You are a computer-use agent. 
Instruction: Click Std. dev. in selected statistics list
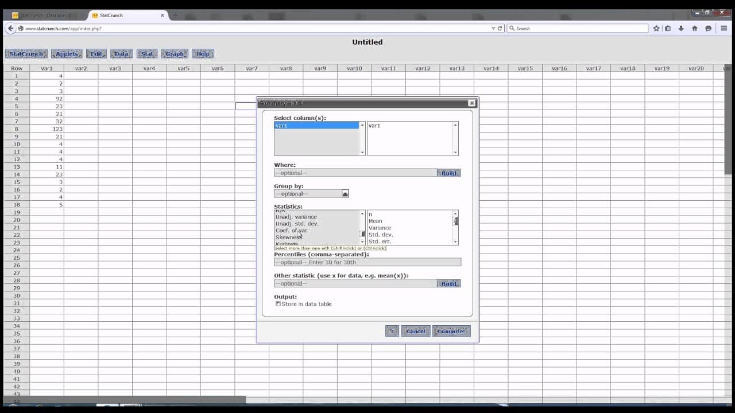381,235
